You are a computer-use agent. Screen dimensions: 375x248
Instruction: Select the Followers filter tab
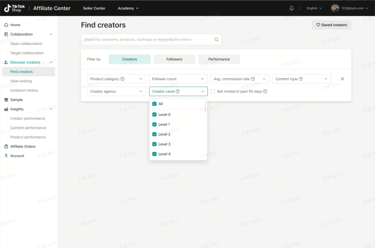click(174, 59)
